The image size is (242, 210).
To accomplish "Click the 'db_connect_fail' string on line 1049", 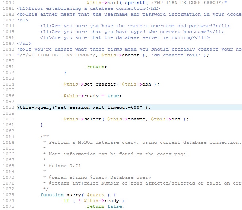I will point(176,55).
